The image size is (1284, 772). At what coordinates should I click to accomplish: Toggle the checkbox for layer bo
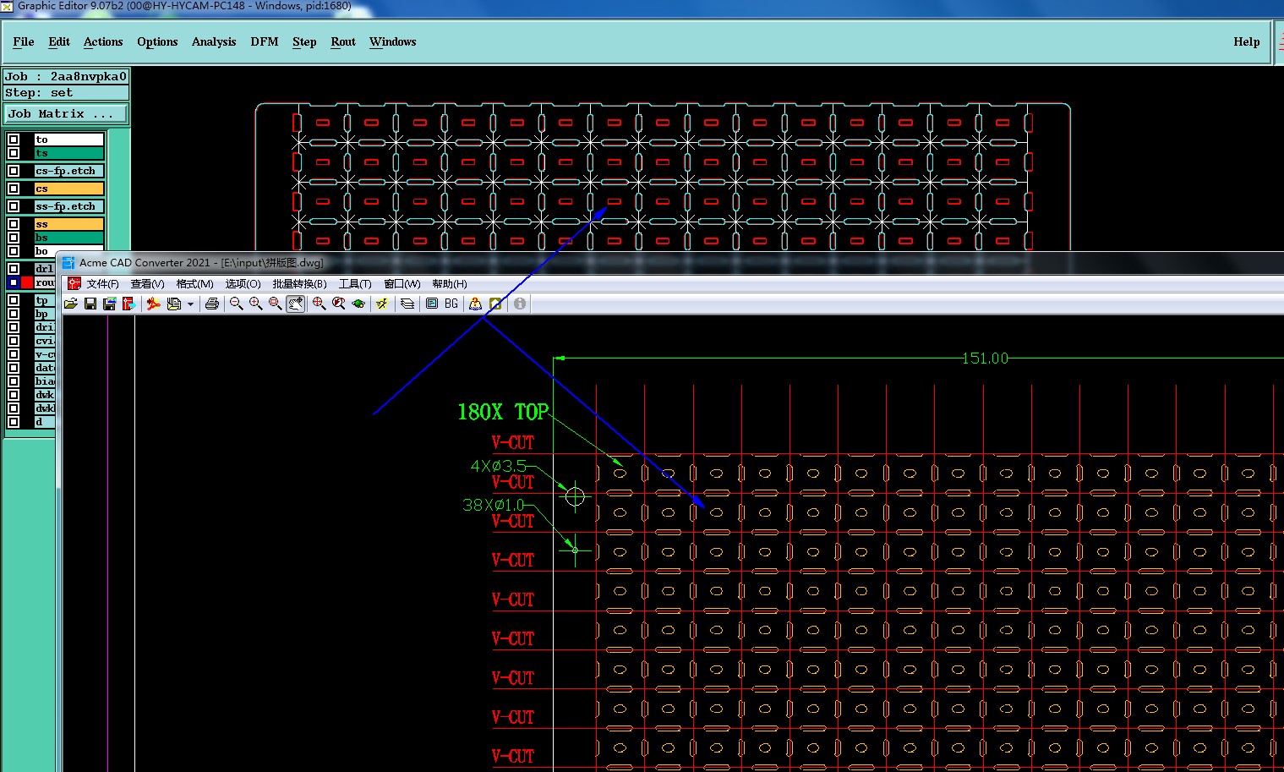[x=14, y=251]
